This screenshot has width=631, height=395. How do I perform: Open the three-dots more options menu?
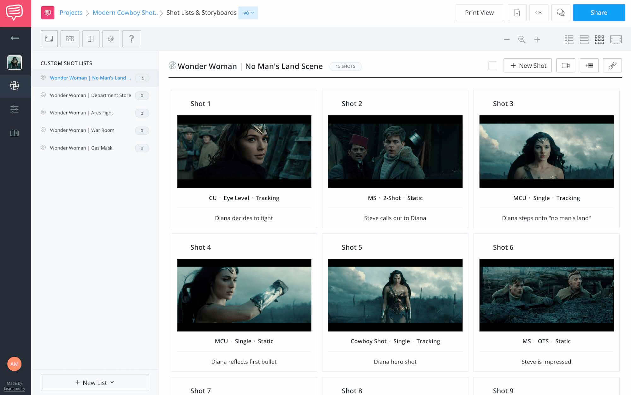coord(539,13)
